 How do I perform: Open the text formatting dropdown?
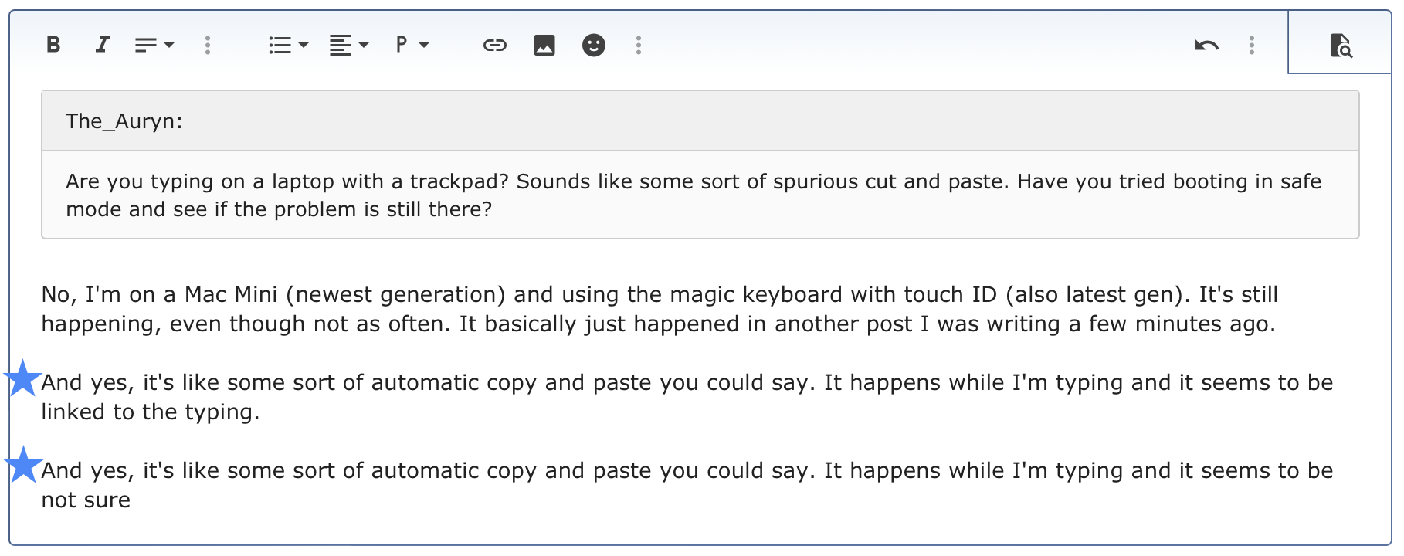154,45
